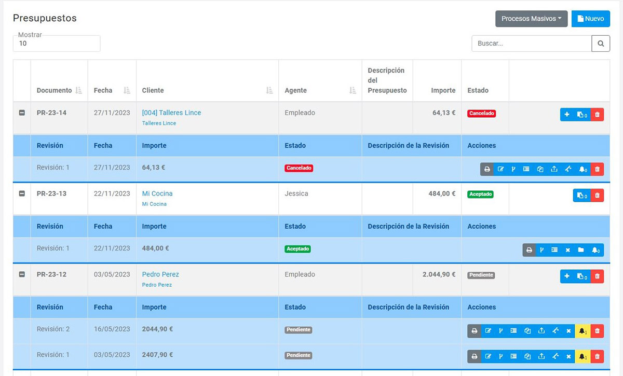The width and height of the screenshot is (623, 376).
Task: Duplicate Revisión: 2 of PR-23-12 with copy icon
Action: point(527,331)
